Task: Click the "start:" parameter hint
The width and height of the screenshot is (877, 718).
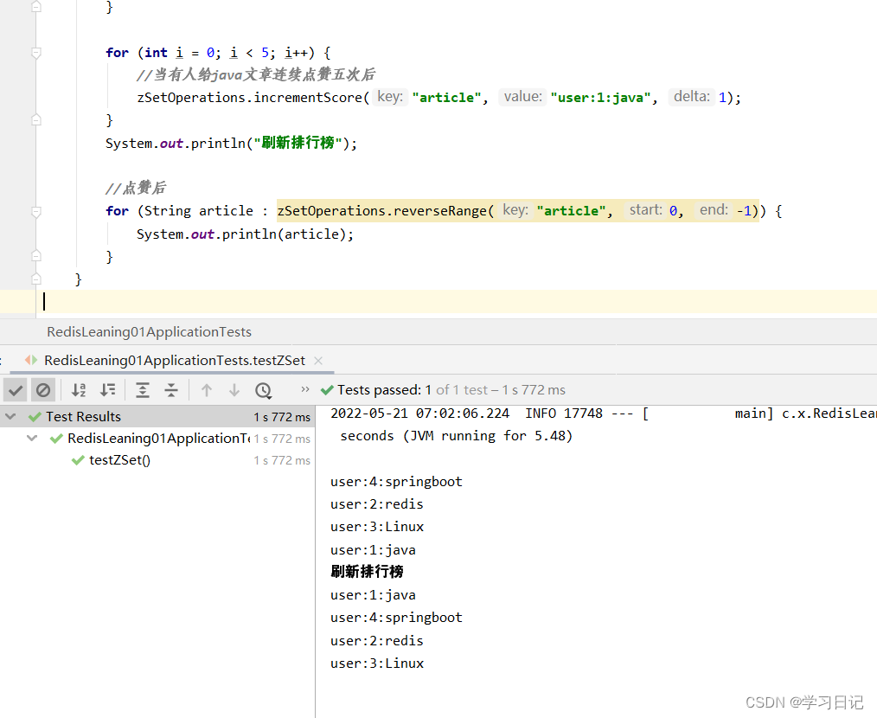Action: pyautogui.click(x=645, y=210)
